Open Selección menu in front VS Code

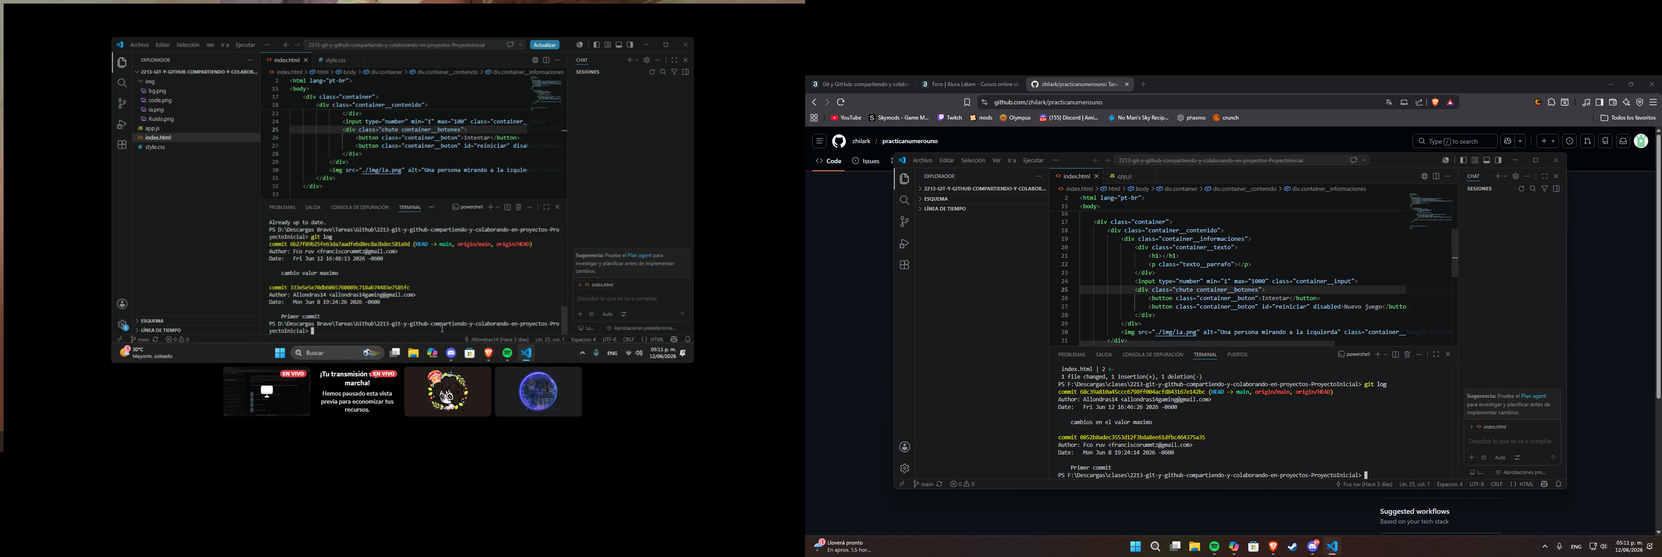click(973, 161)
